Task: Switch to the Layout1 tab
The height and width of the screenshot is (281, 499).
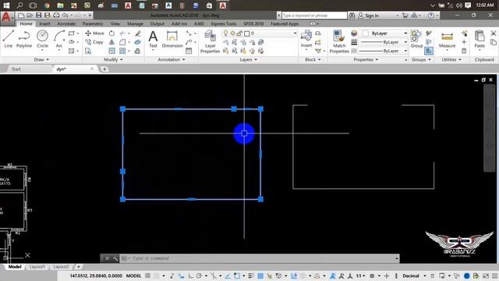Action: click(37, 267)
